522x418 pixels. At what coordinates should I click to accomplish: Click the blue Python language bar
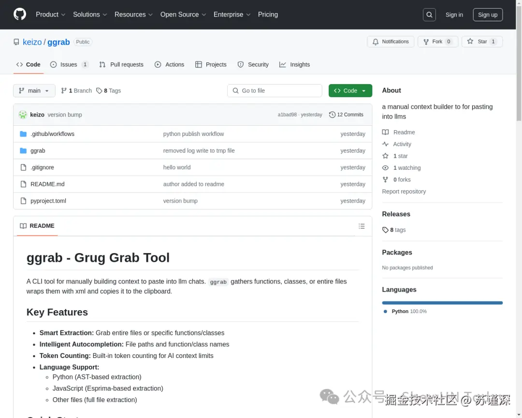pyautogui.click(x=442, y=303)
